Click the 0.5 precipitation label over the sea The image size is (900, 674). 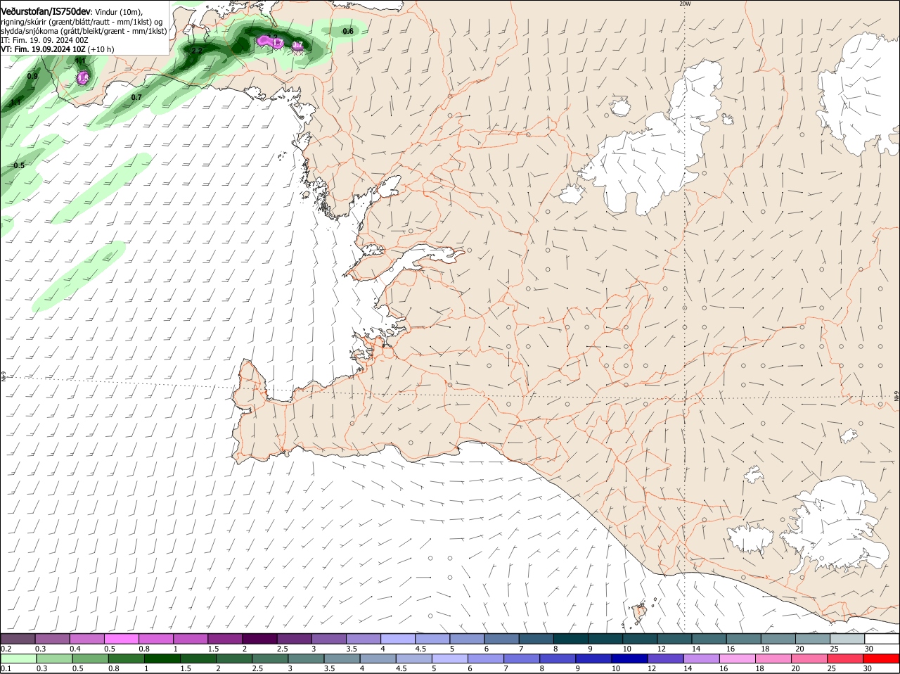point(19,165)
